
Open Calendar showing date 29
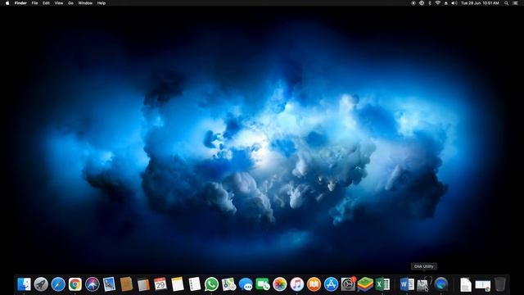(160, 284)
